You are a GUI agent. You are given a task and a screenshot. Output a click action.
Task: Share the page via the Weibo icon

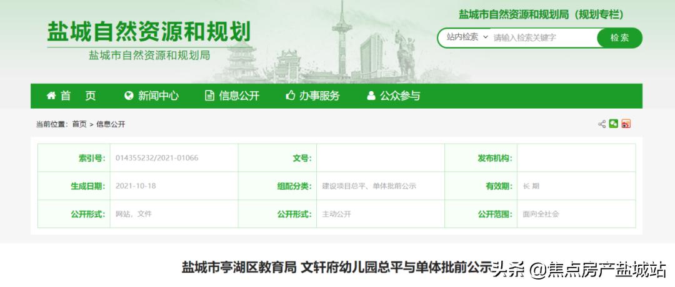pos(626,124)
